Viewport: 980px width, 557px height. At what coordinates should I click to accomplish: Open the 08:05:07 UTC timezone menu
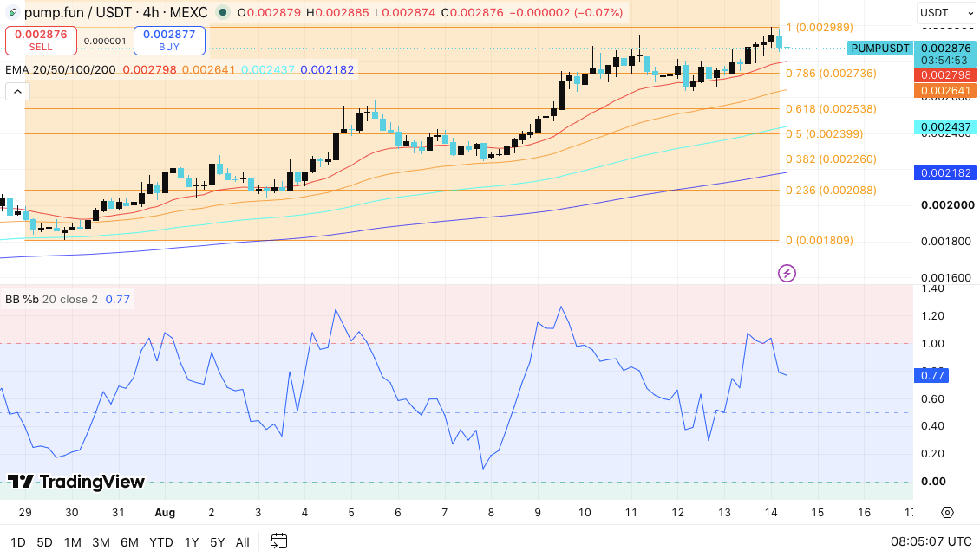(x=931, y=541)
